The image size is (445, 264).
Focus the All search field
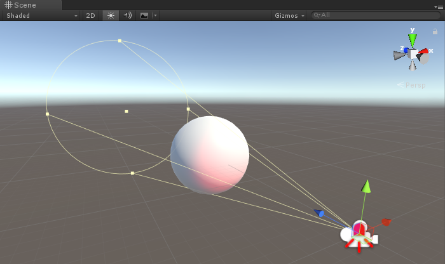[376, 15]
